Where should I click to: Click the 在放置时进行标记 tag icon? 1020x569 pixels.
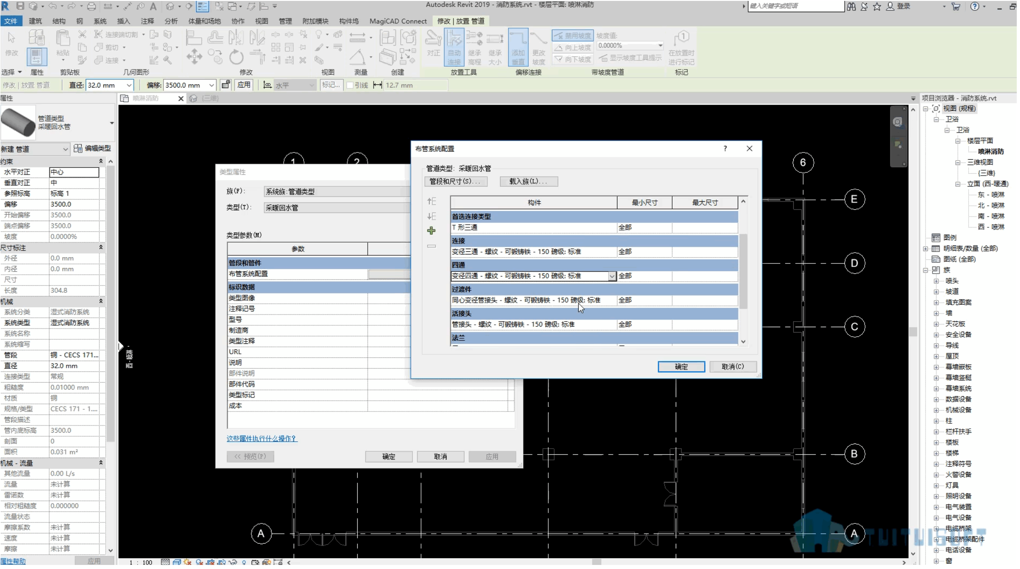(x=681, y=47)
